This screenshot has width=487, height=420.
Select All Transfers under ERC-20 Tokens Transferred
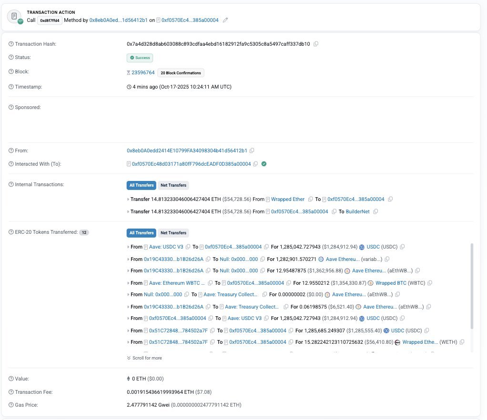click(142, 233)
